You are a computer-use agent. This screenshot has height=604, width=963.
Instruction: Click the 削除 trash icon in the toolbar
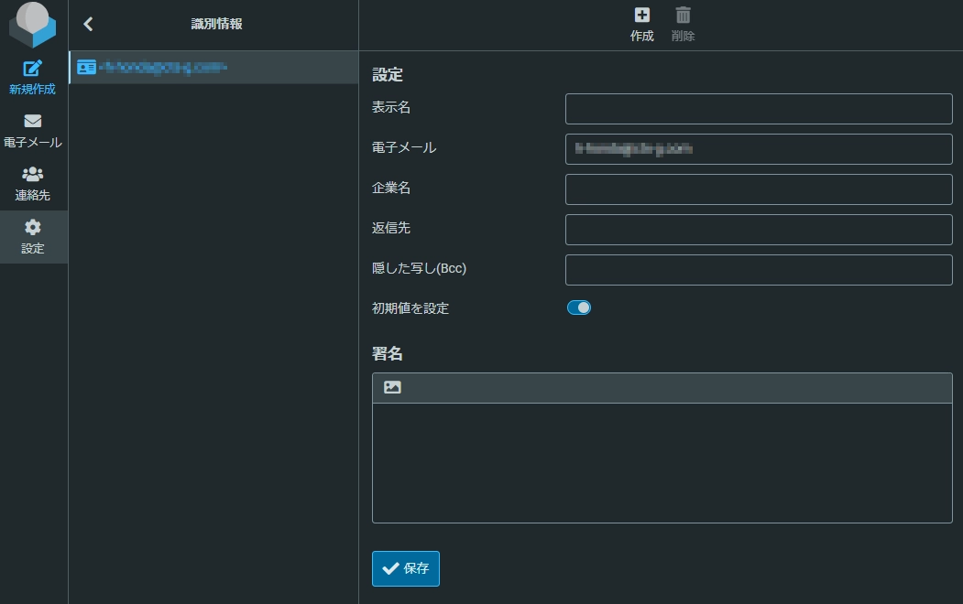pyautogui.click(x=682, y=16)
